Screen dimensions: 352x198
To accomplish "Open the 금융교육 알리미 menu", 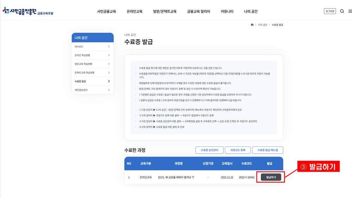I will [x=199, y=12].
